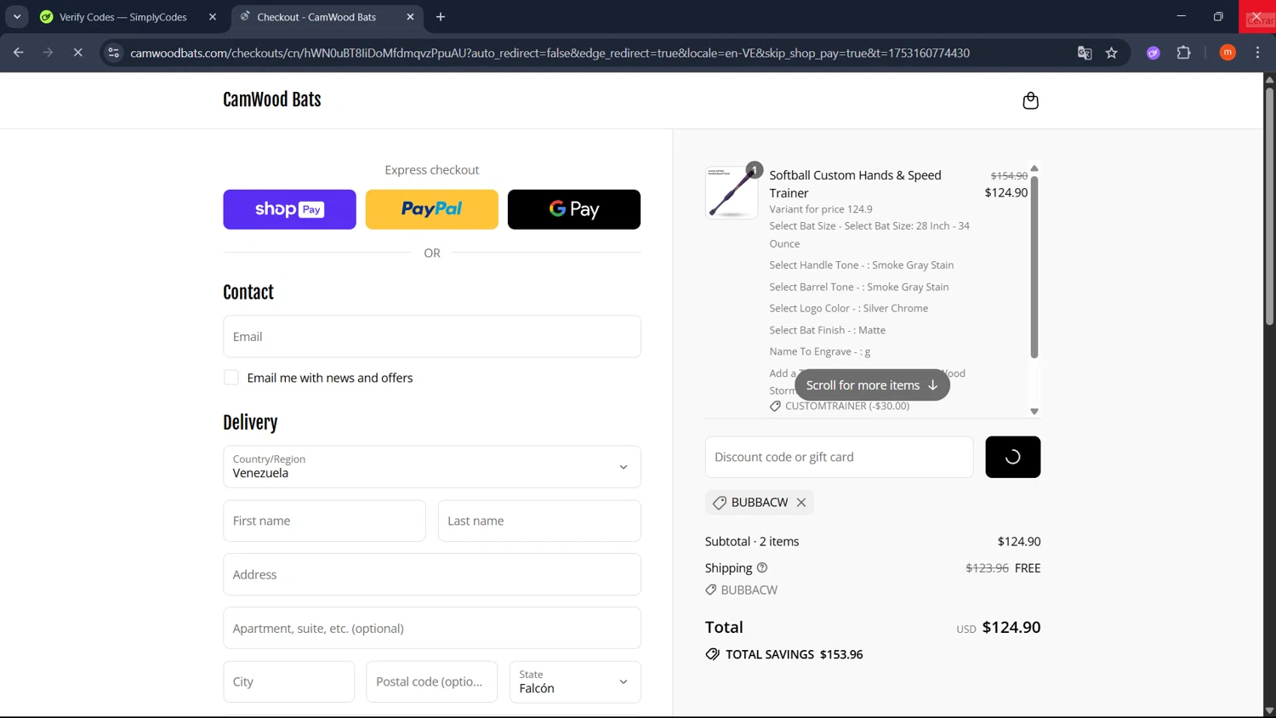Click the Softball Custom Hands & Speed Trainer title
Screen dimensions: 1276x718
pos(855,184)
